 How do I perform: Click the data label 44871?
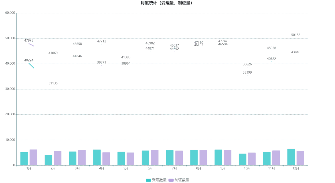tap(150, 48)
